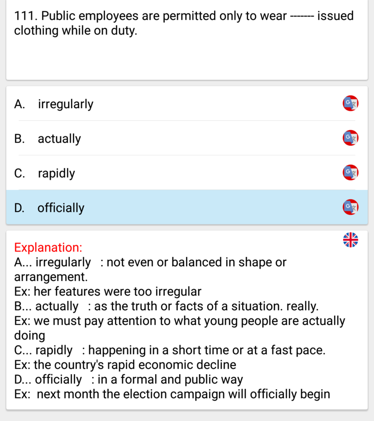This screenshot has height=421, width=374.
Task: Select answer B actually
Action: (x=187, y=138)
